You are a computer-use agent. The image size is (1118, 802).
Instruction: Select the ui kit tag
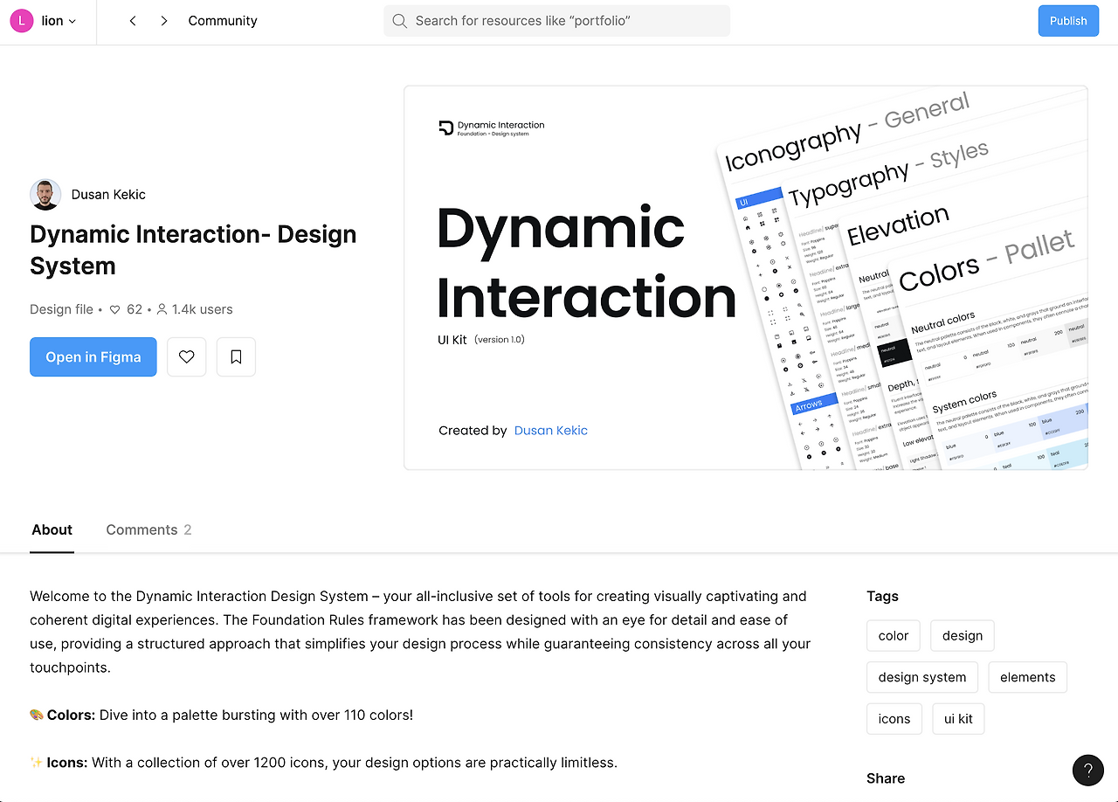pos(958,719)
